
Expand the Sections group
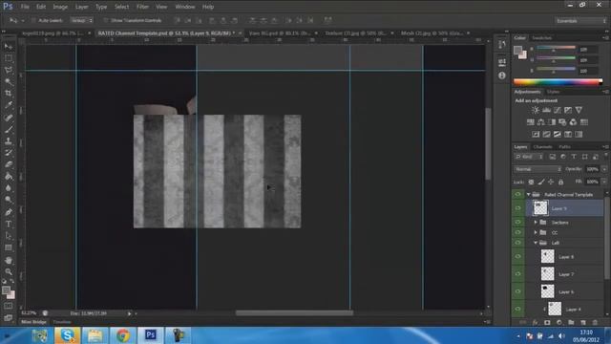click(x=536, y=223)
